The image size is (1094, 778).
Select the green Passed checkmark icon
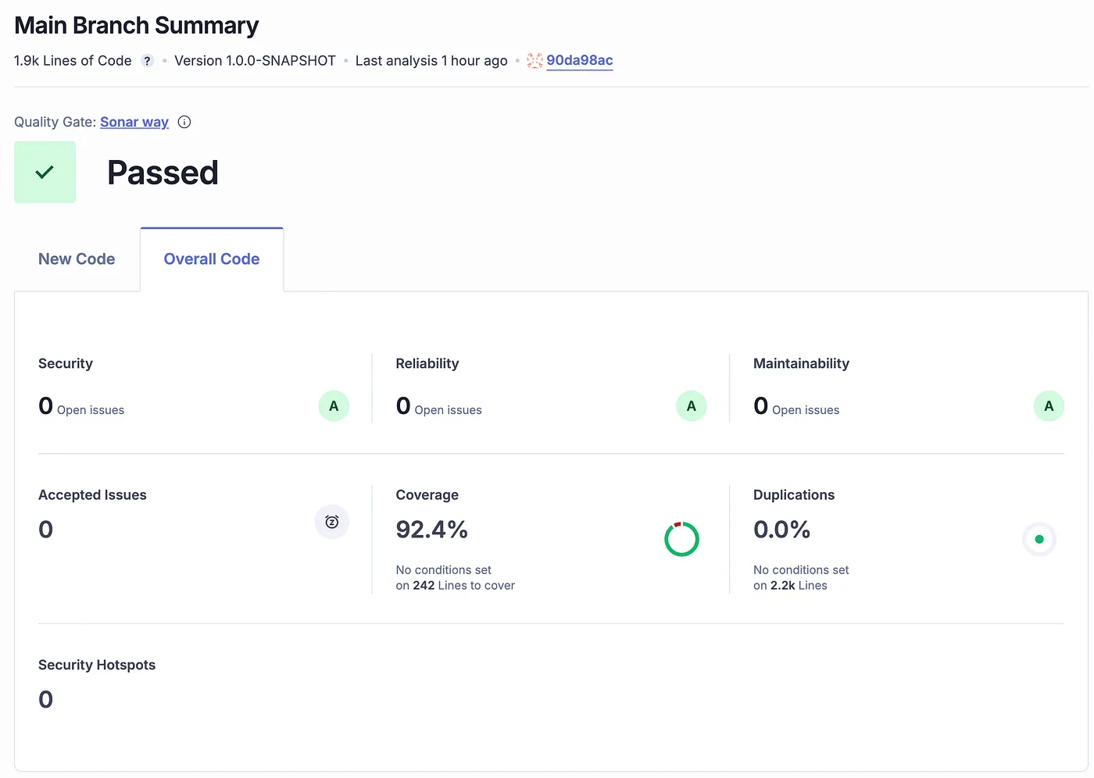(45, 172)
